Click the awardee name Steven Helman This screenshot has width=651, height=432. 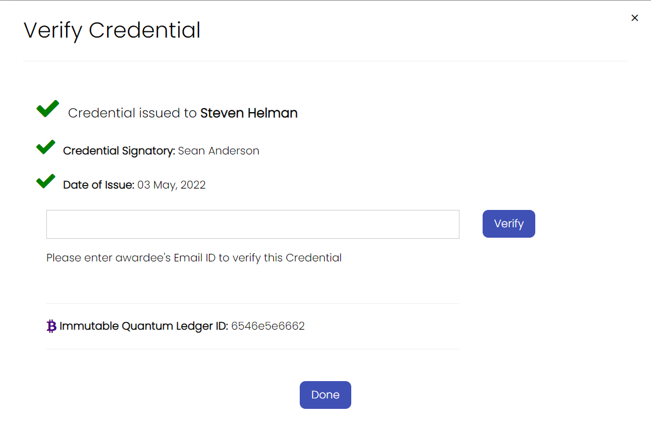249,113
